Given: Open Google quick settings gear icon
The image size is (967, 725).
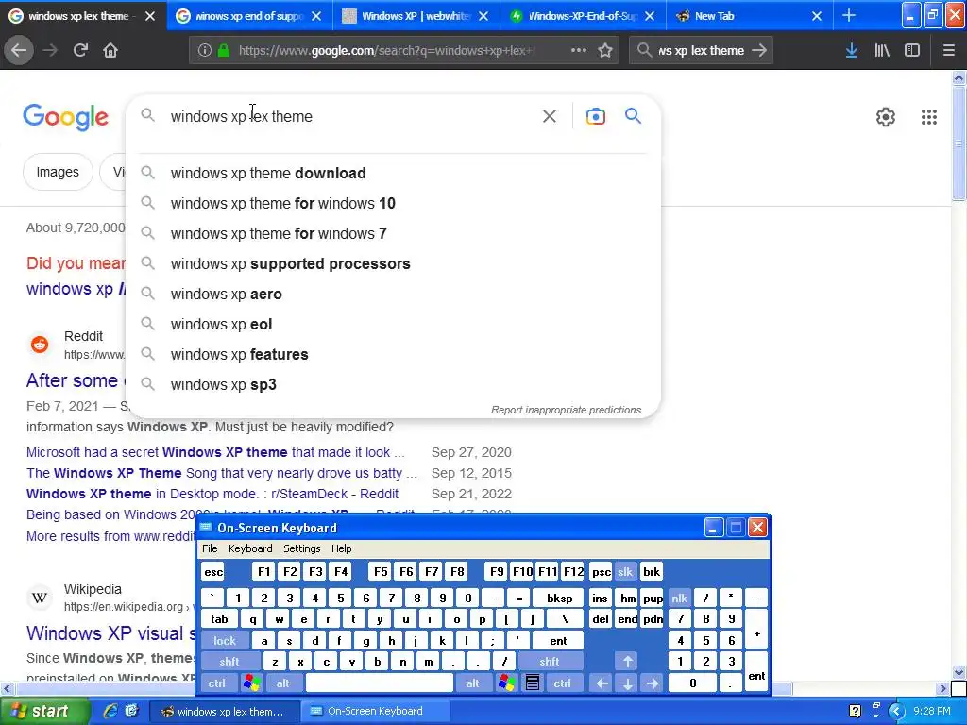Looking at the screenshot, I should [886, 116].
